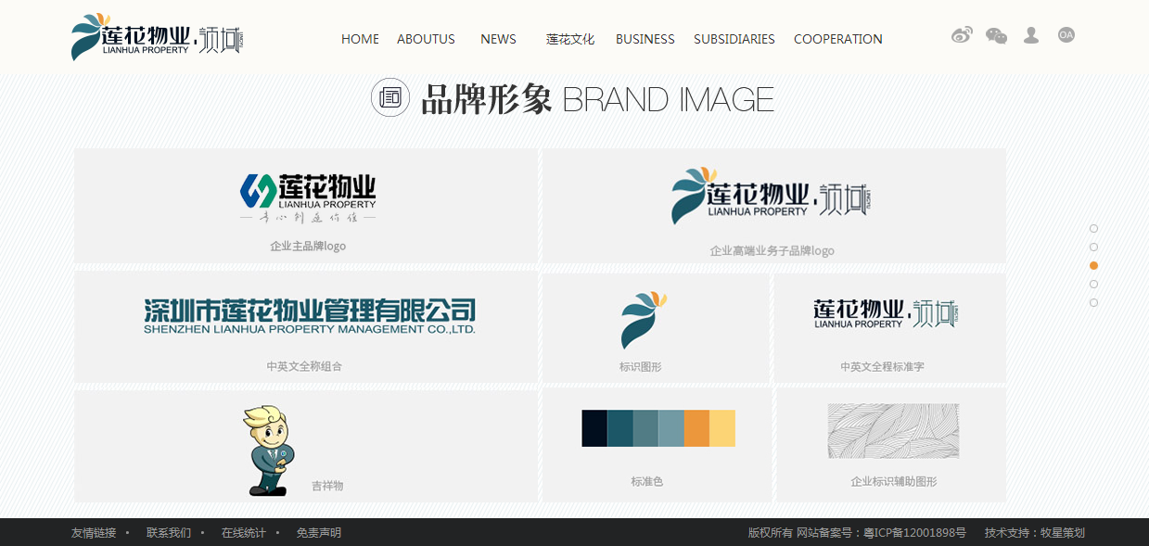
Task: Click the Lianhua Property header logo
Action: coord(157,37)
